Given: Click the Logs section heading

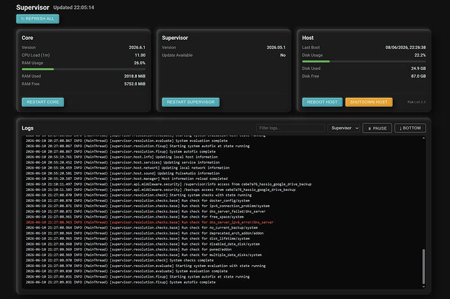Looking at the screenshot, I should [x=27, y=128].
